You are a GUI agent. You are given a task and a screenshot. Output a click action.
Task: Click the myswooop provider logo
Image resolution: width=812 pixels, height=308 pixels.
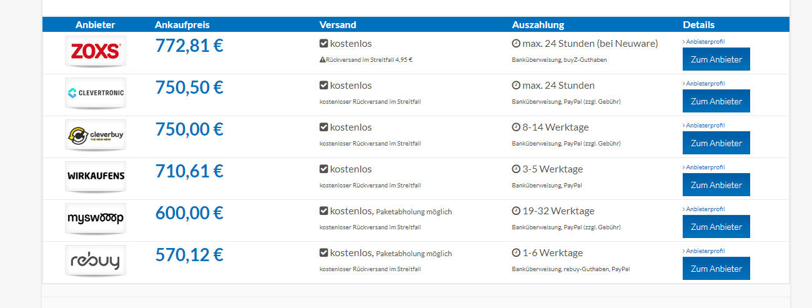96,219
